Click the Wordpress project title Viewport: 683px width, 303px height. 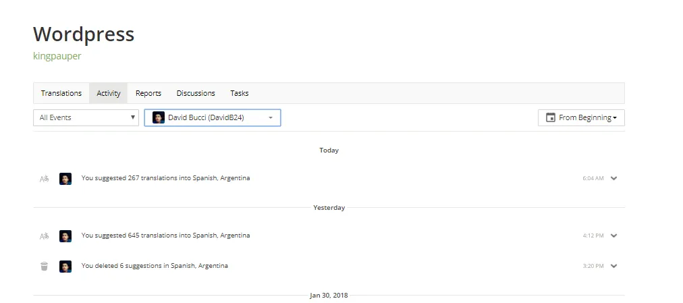coord(84,34)
